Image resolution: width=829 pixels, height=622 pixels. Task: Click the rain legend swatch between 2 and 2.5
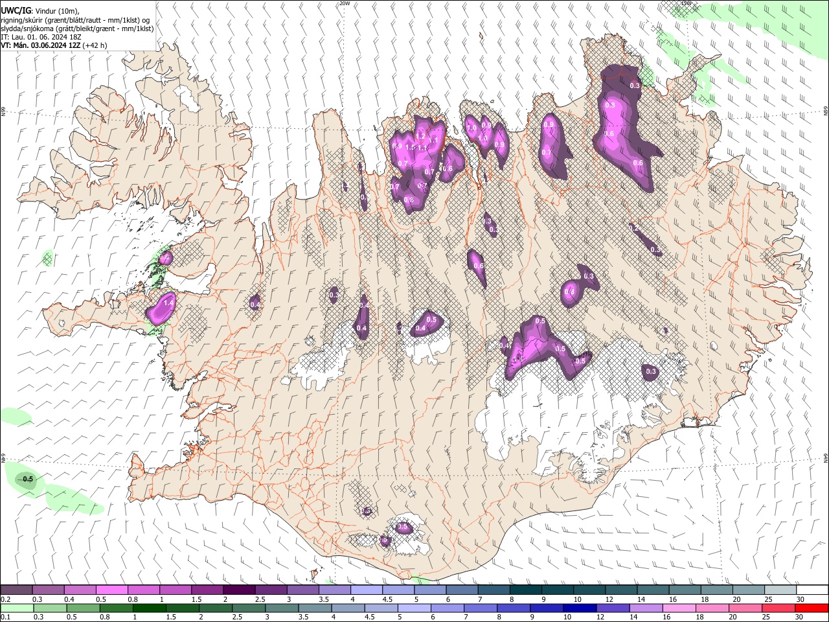(215, 608)
